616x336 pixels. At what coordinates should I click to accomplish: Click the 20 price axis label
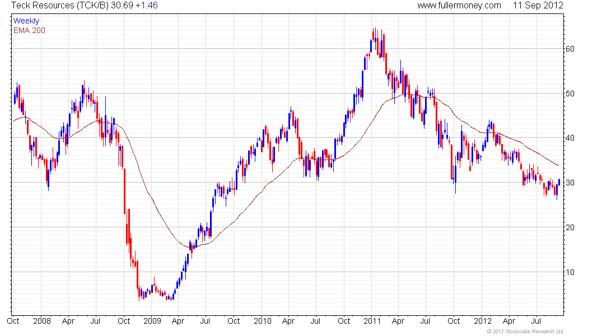[x=570, y=227]
